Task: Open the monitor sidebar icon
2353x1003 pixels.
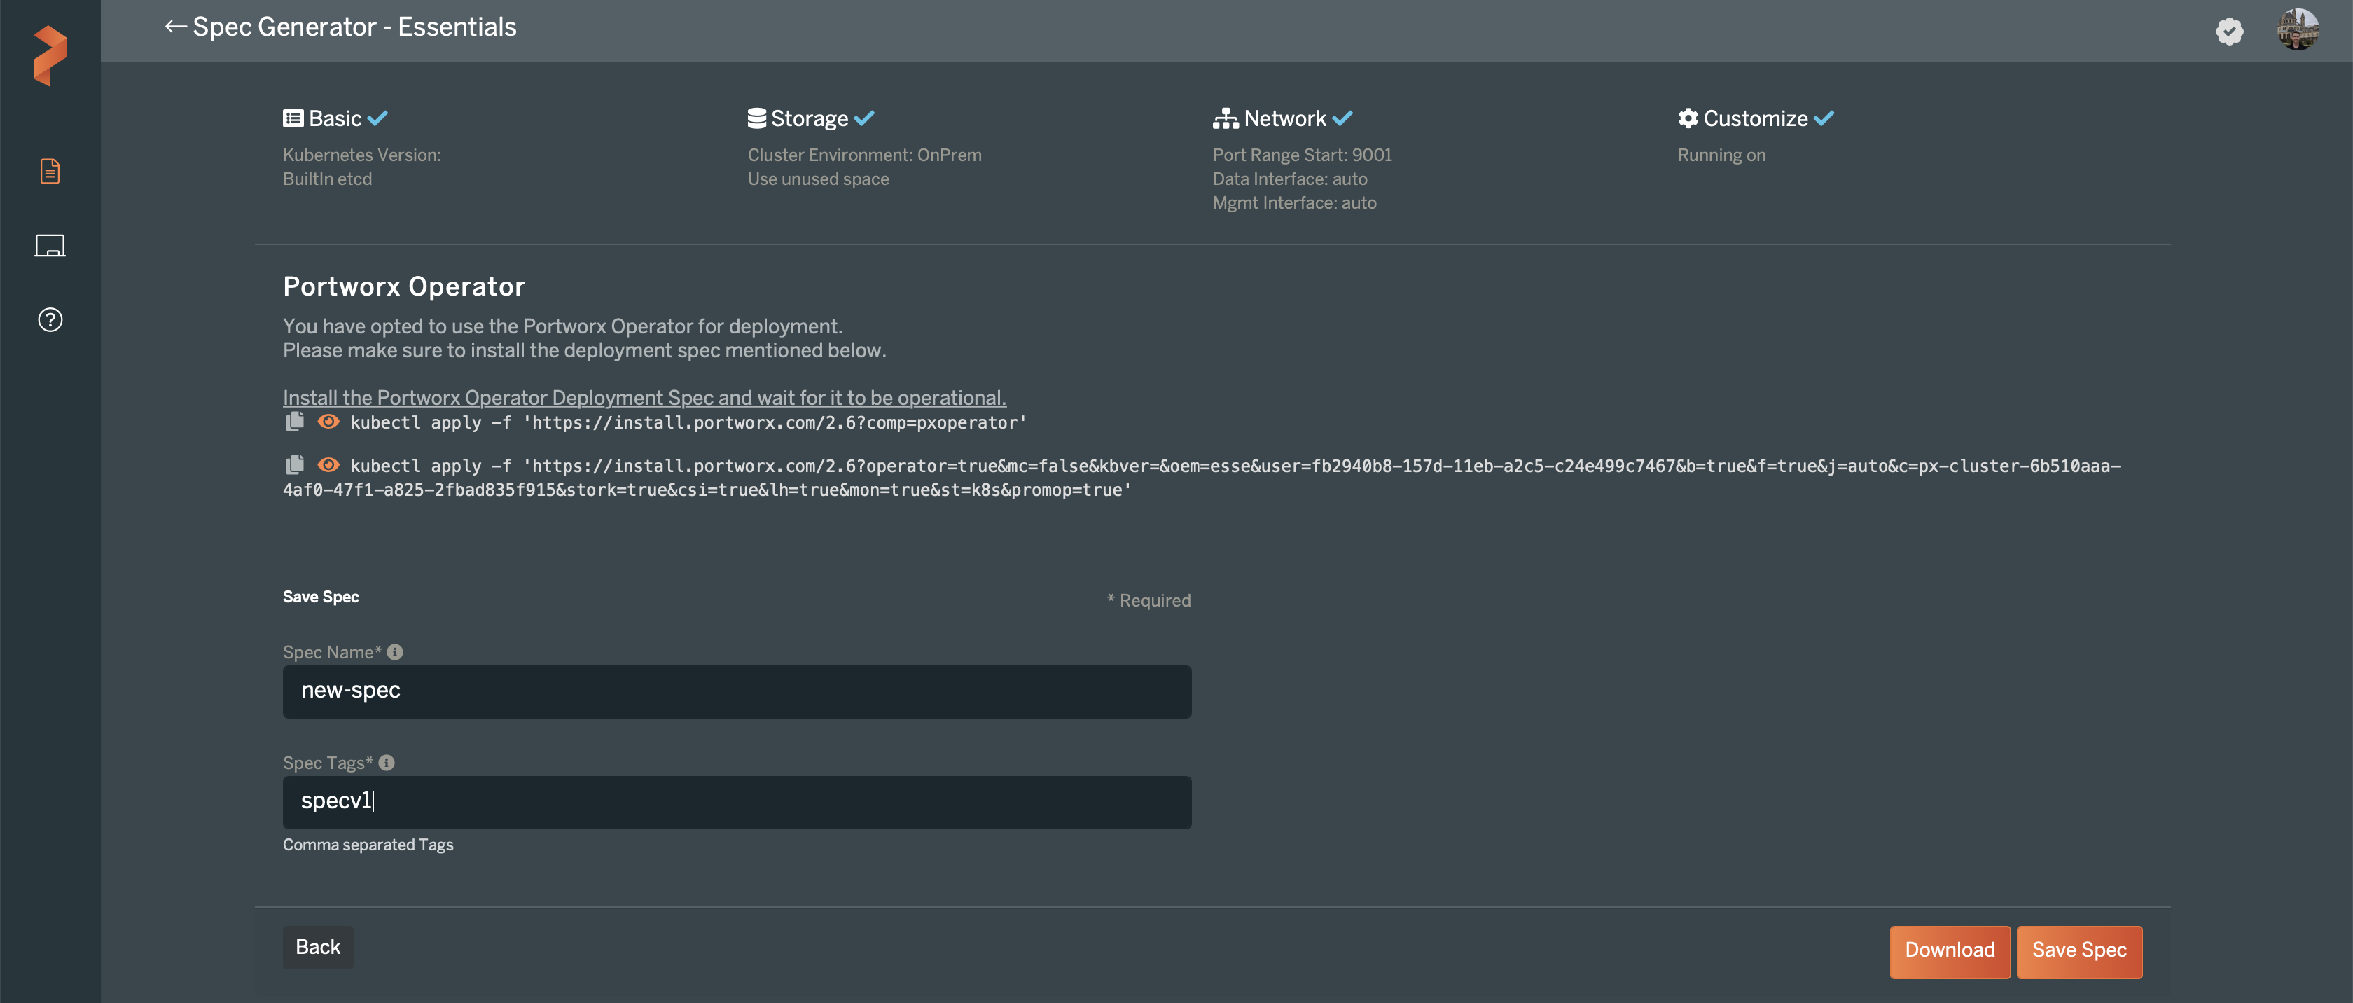Action: click(x=50, y=246)
